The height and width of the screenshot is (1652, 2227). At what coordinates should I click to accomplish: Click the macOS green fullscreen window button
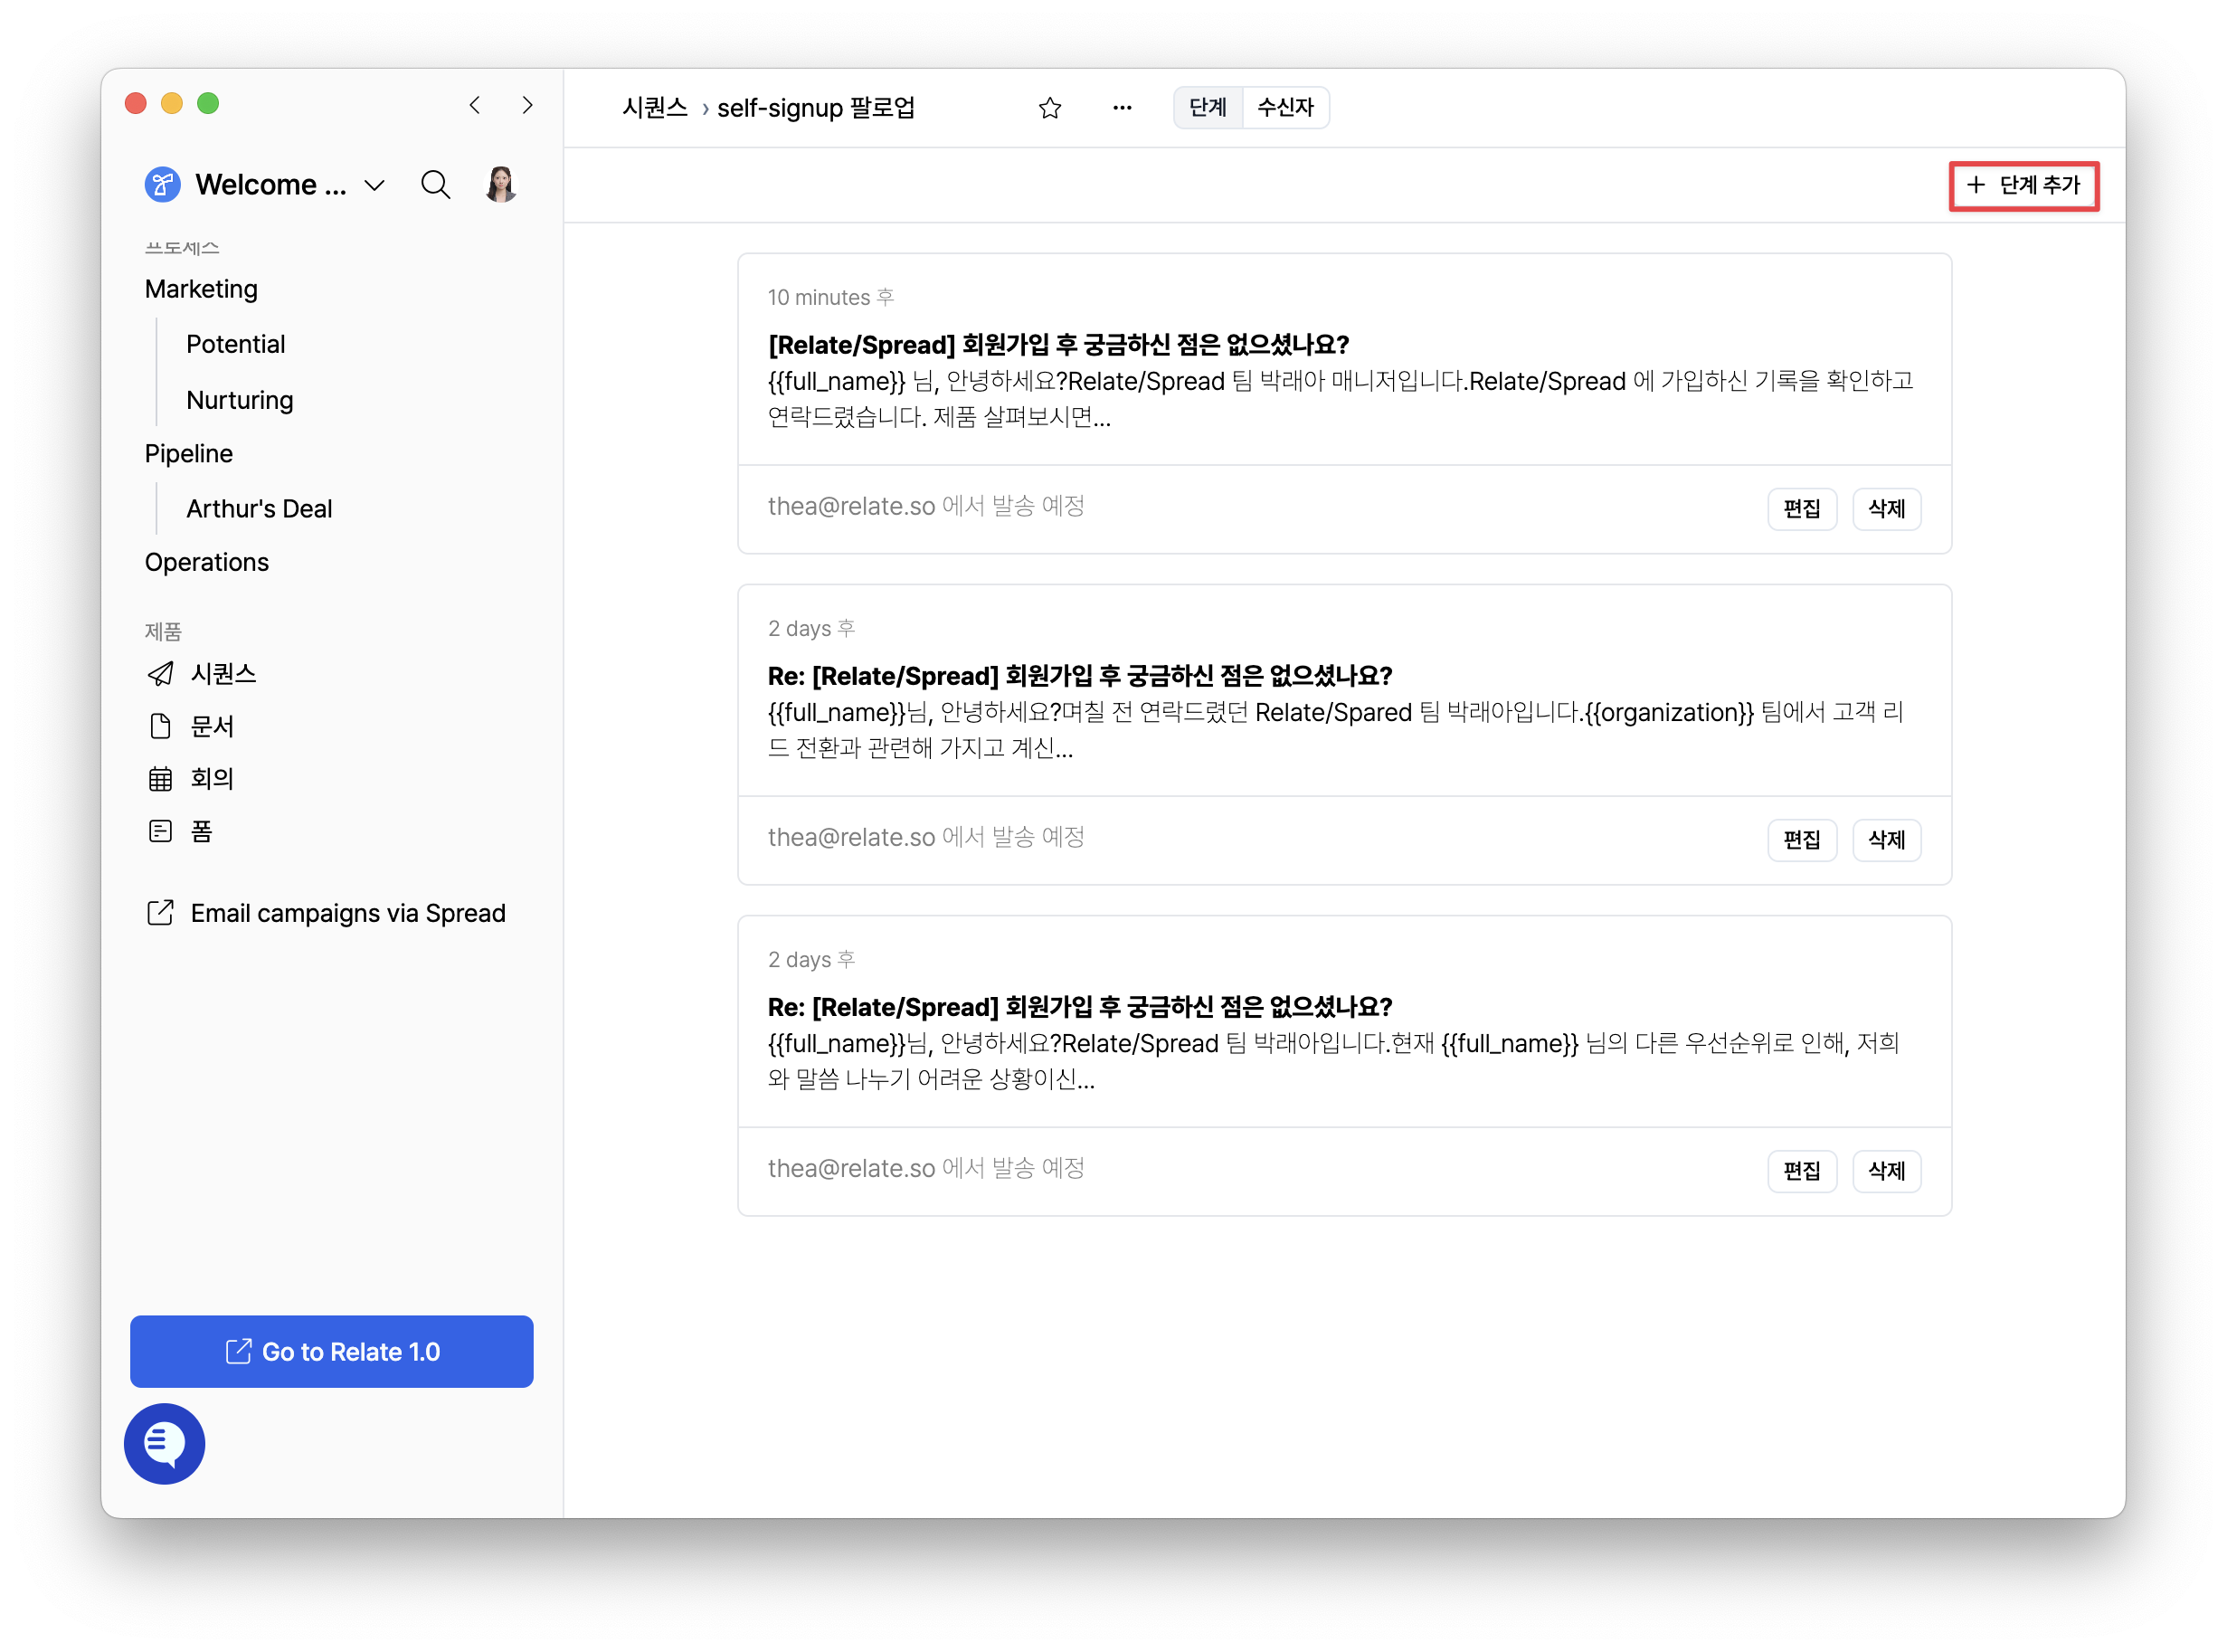pos(208,103)
